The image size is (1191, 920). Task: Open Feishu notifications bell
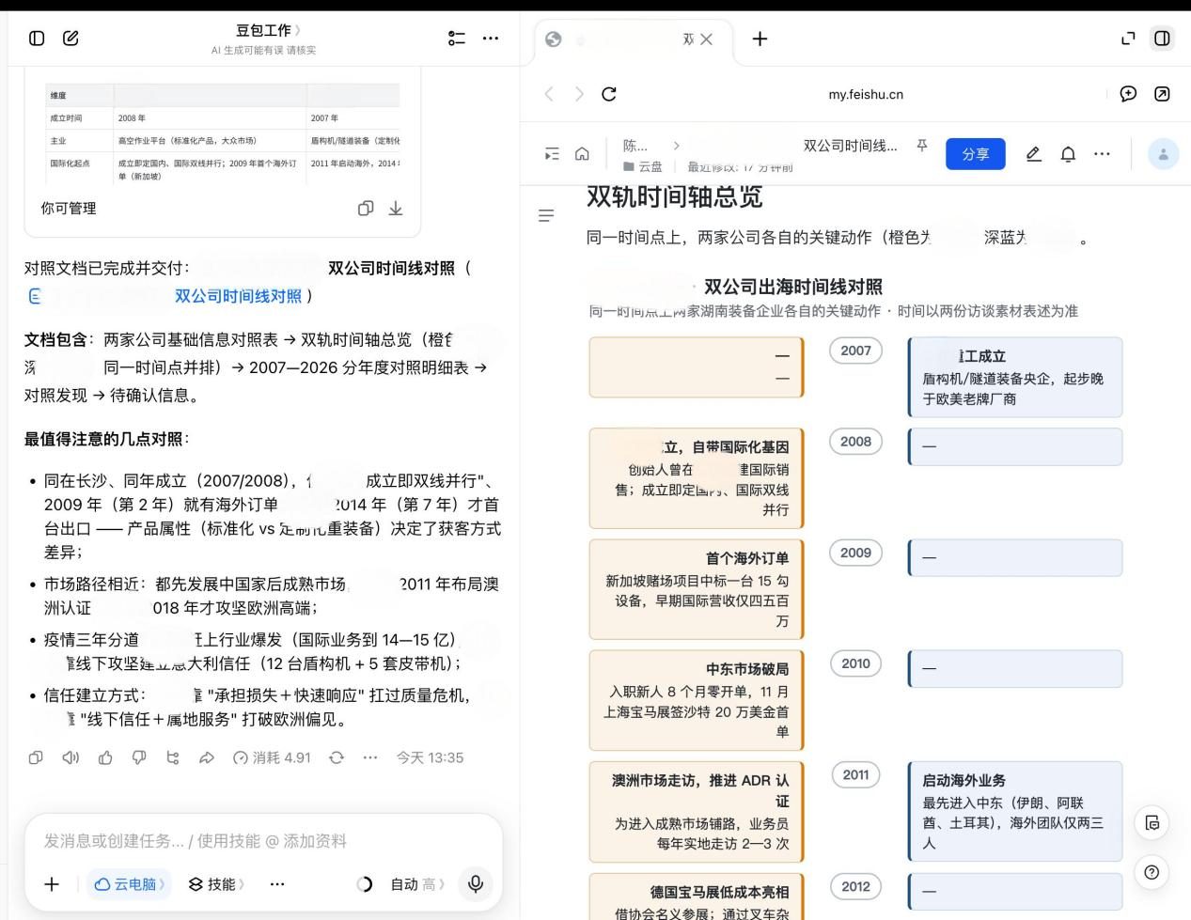pyautogui.click(x=1068, y=154)
